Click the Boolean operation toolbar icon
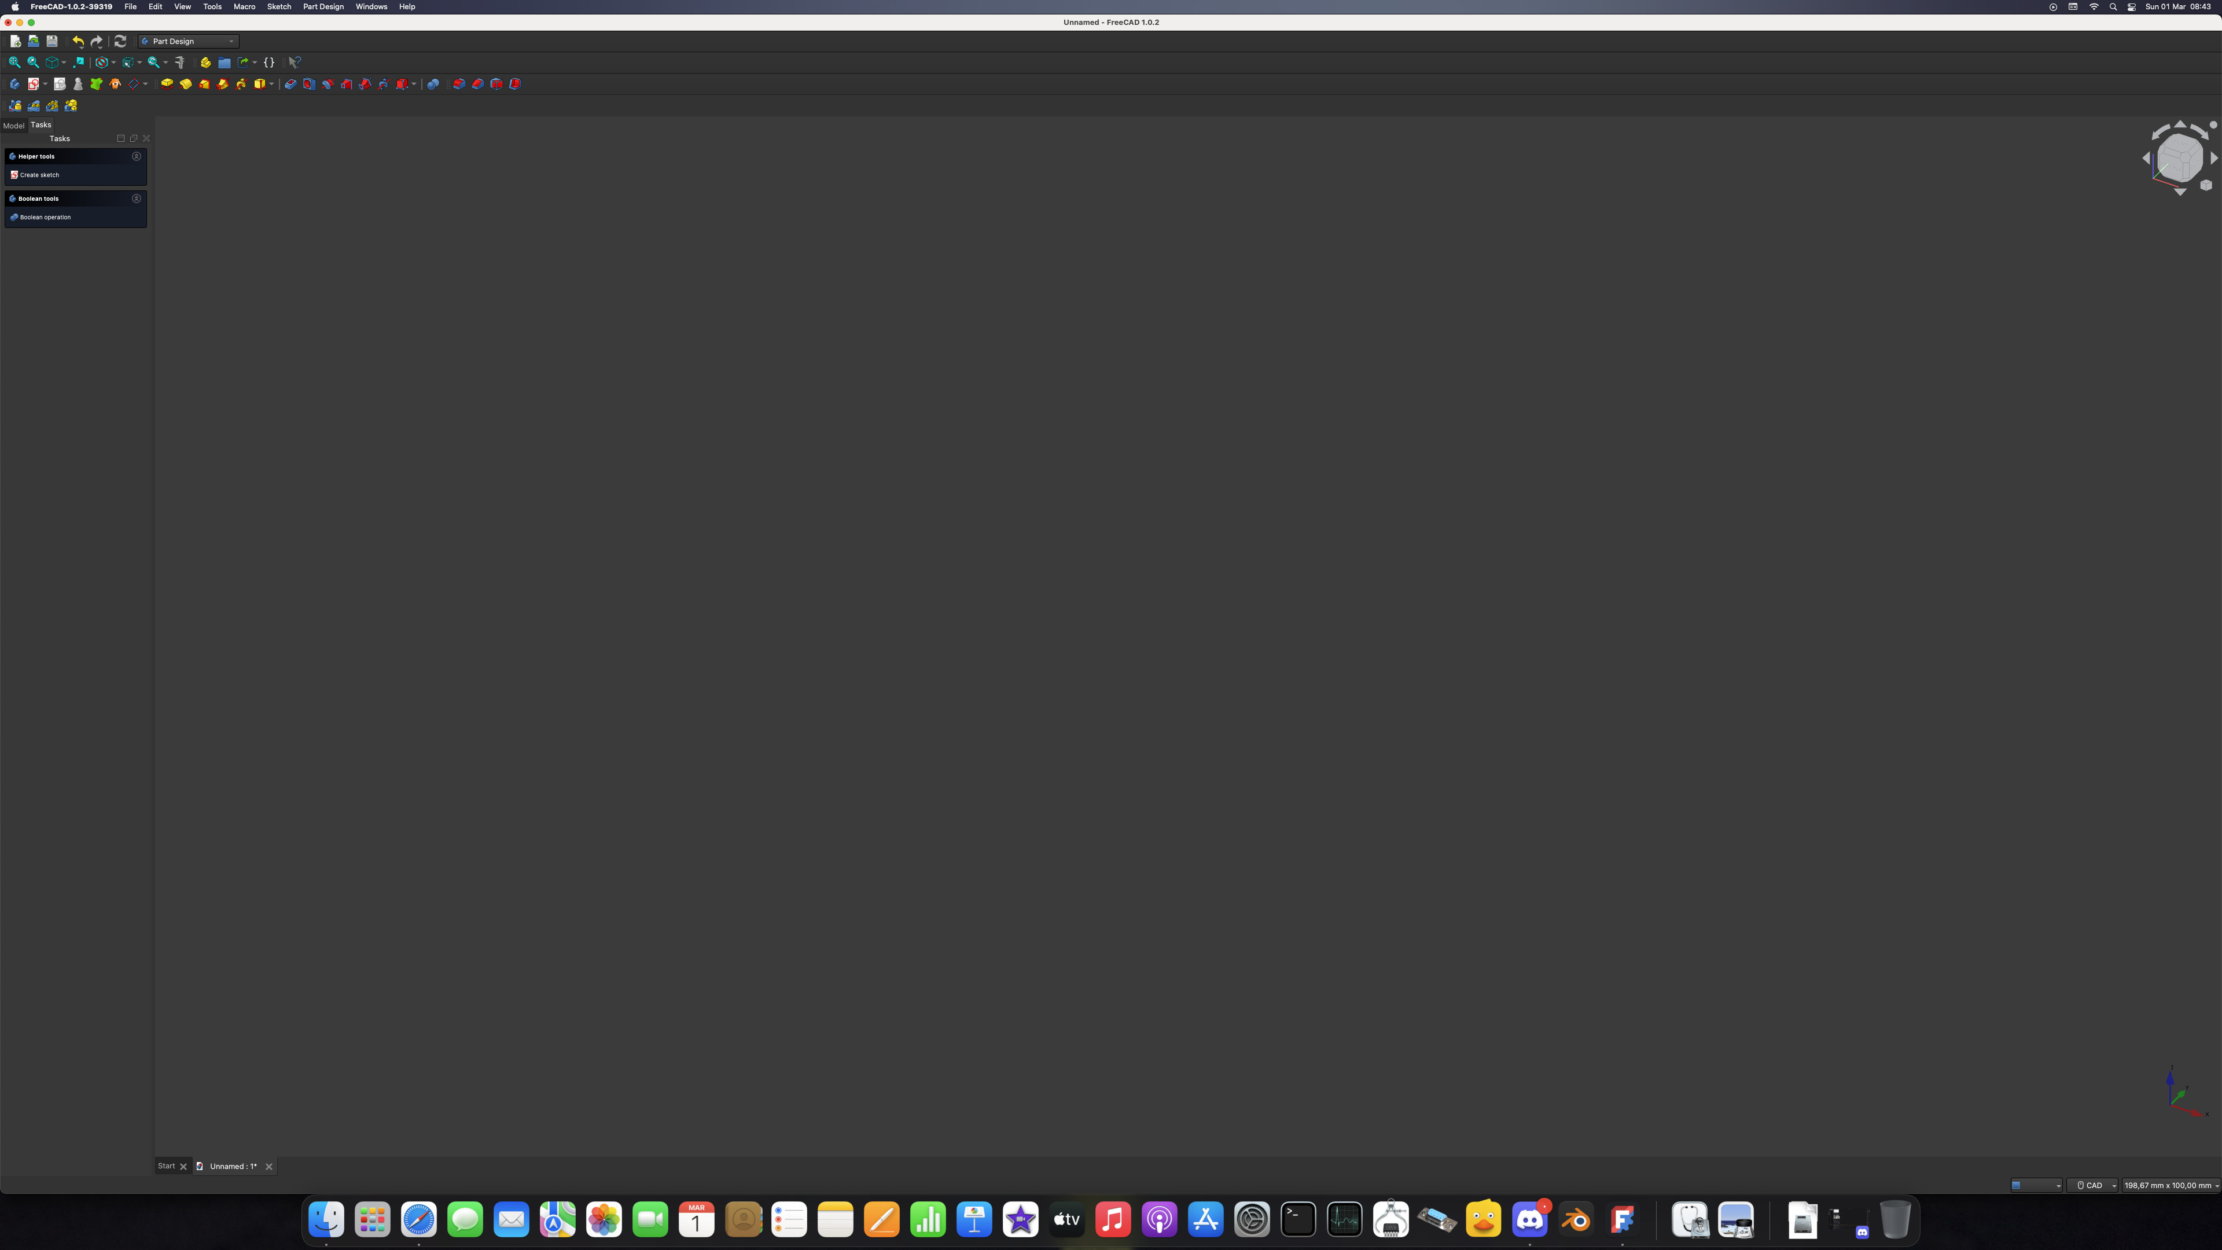Viewport: 2222px width, 1250px height. coord(433,84)
